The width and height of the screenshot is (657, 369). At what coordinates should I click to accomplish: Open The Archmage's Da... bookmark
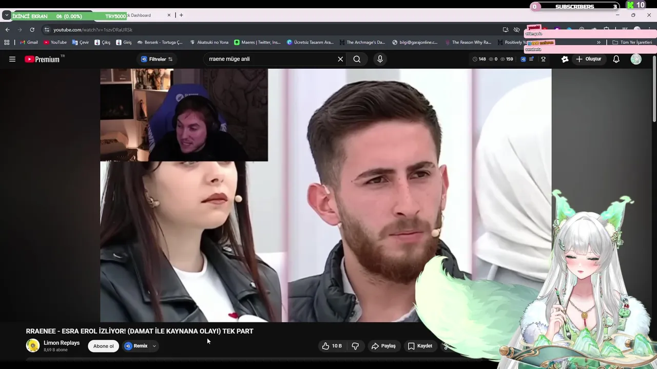point(362,43)
